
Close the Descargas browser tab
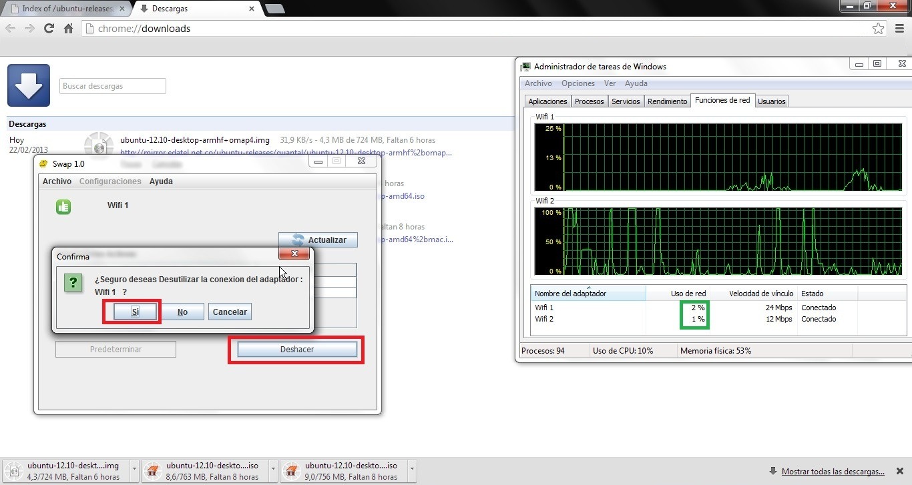[x=252, y=9]
